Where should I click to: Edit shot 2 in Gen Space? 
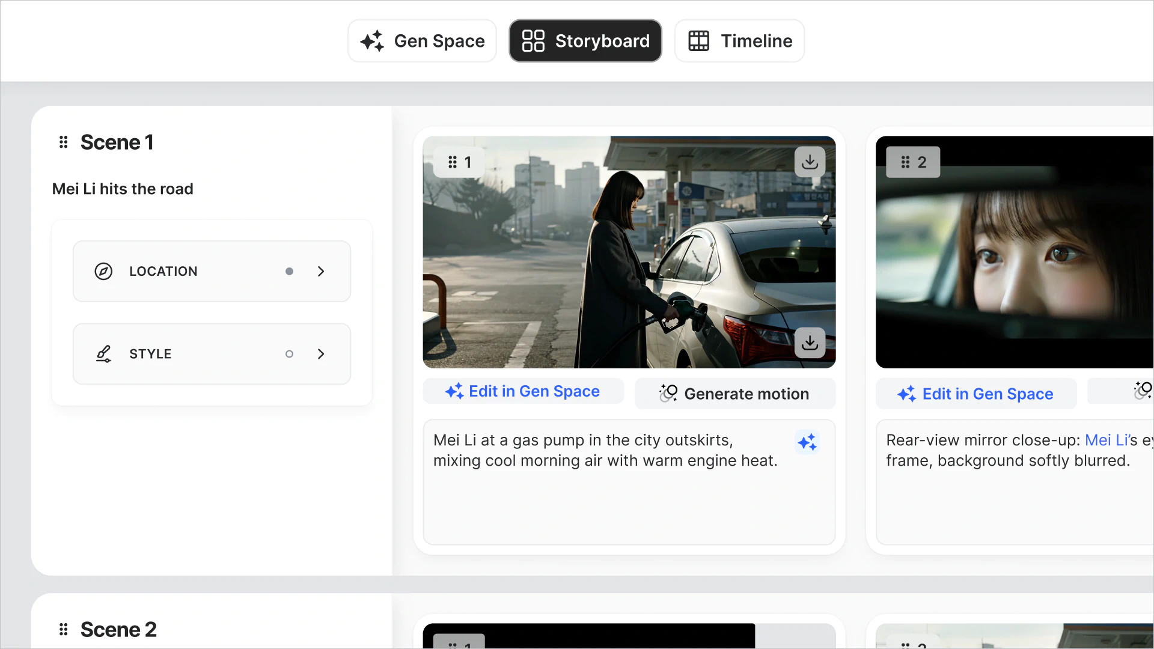coord(976,394)
